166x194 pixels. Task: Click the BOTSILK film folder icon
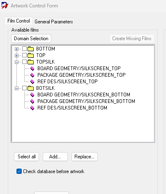point(30,88)
